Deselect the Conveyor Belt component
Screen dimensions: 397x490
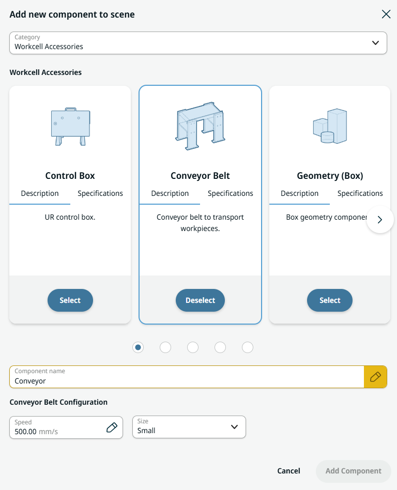(200, 300)
